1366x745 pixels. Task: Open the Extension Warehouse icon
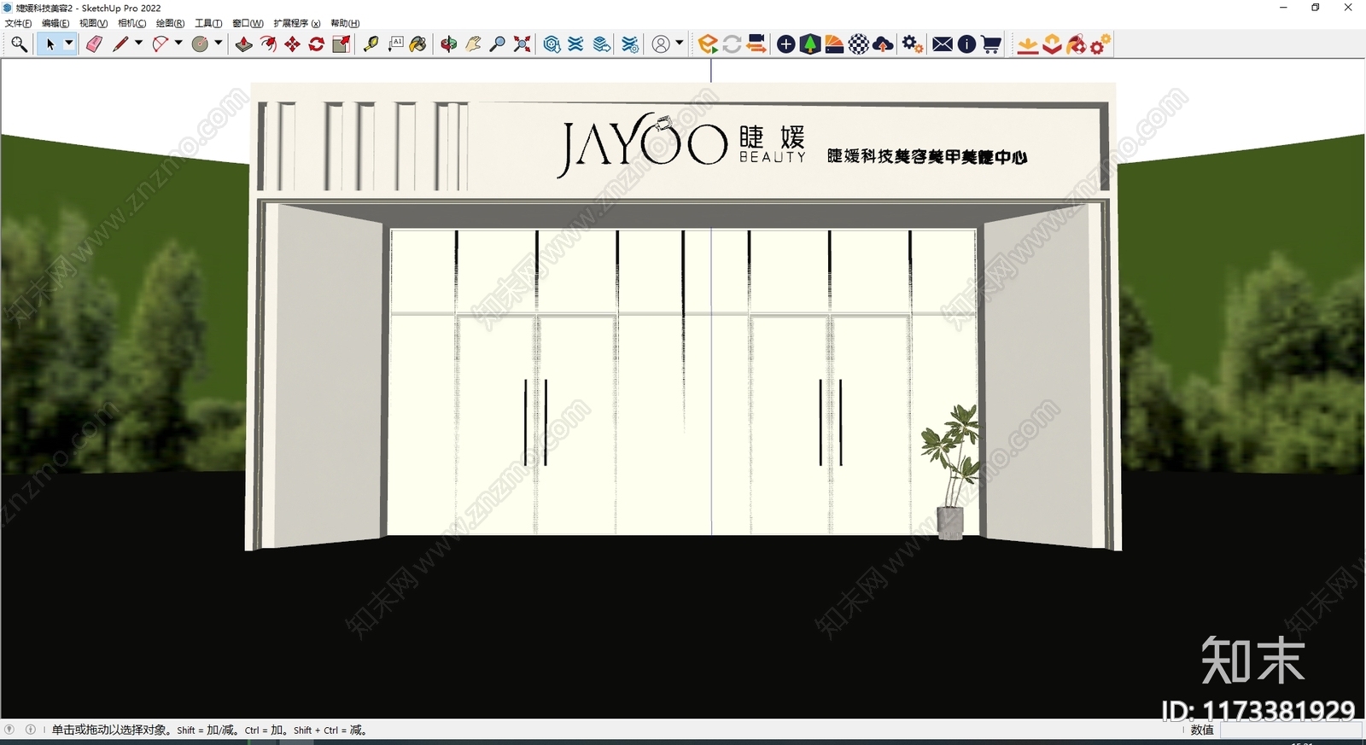(576, 44)
